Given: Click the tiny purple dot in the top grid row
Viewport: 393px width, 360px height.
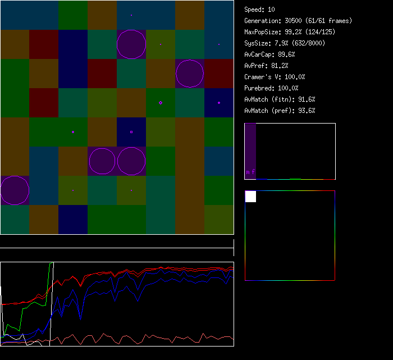Looking at the screenshot, I should point(131,15).
